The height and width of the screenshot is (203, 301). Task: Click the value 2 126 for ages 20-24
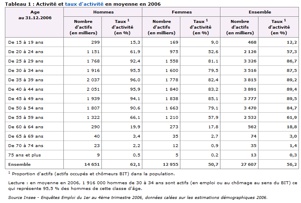pos(250,52)
